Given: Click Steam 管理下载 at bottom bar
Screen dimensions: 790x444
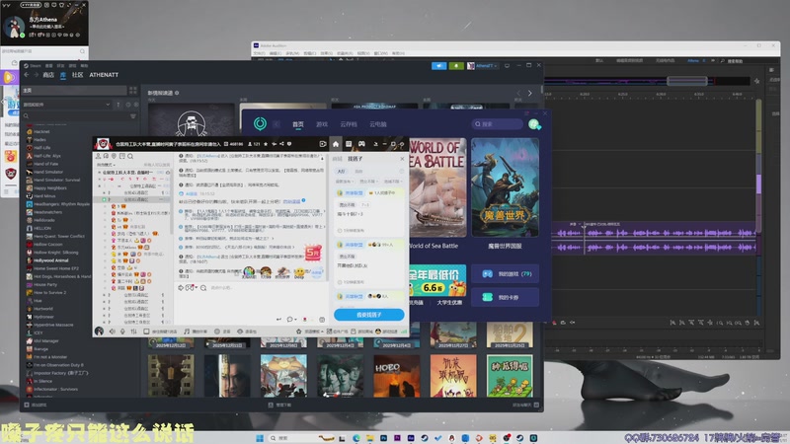Looking at the screenshot, I should click(x=280, y=405).
